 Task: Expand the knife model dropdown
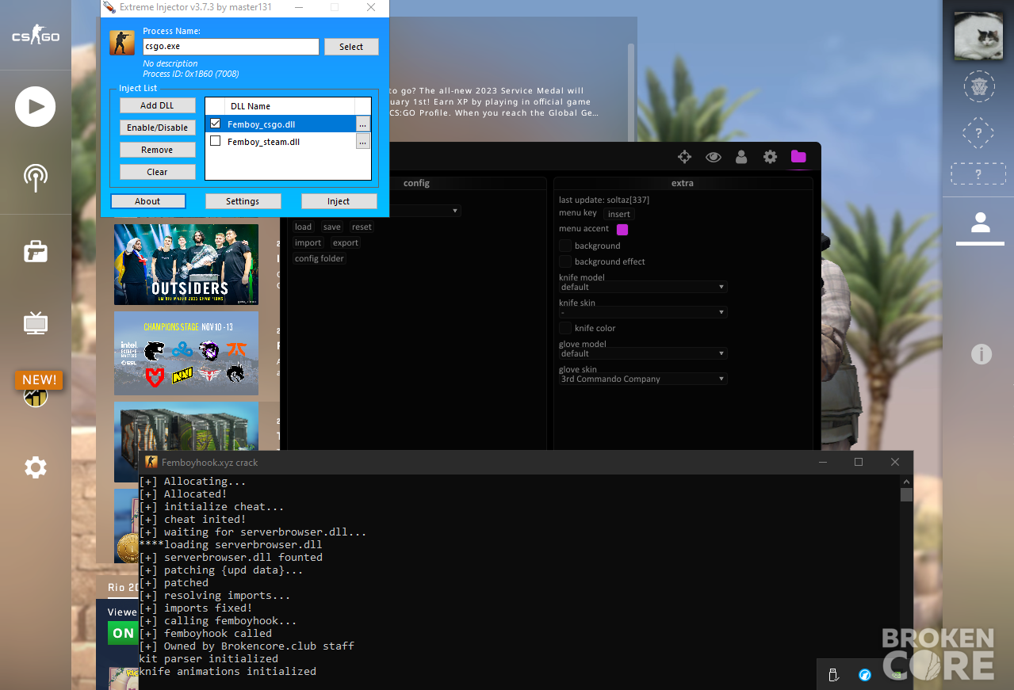click(x=643, y=287)
